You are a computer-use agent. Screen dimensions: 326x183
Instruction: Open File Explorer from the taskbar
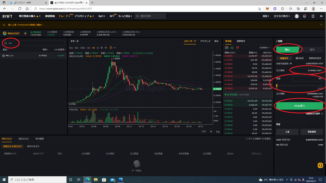96,180
